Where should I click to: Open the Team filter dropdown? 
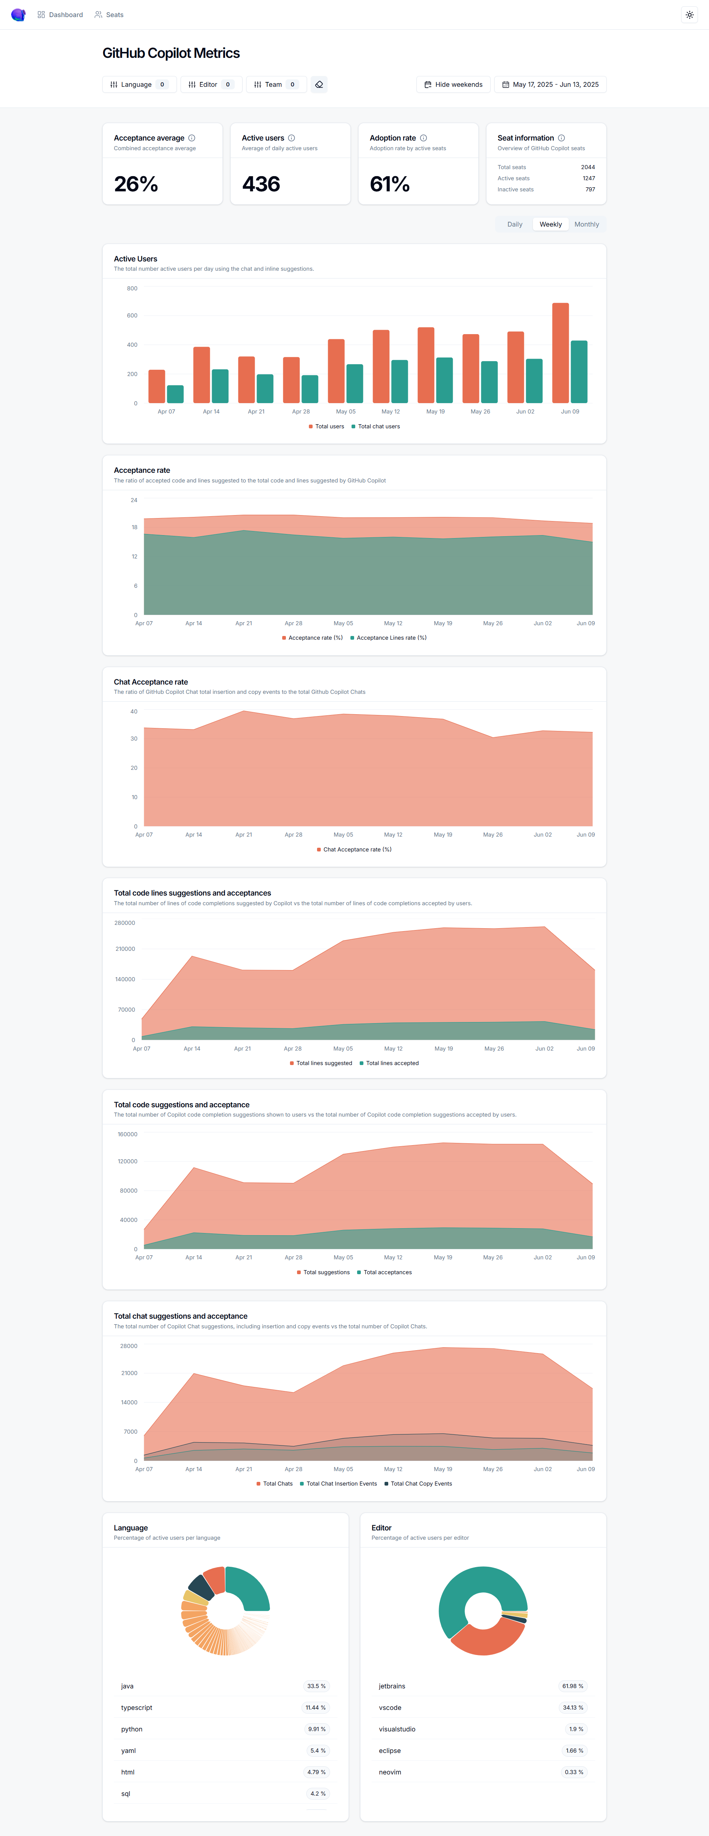(276, 84)
